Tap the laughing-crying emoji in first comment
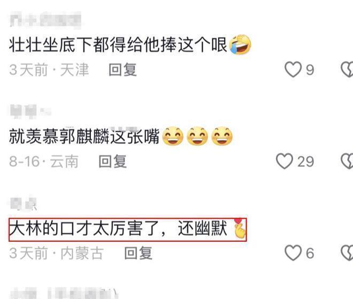353x299 pixels. click(x=240, y=44)
